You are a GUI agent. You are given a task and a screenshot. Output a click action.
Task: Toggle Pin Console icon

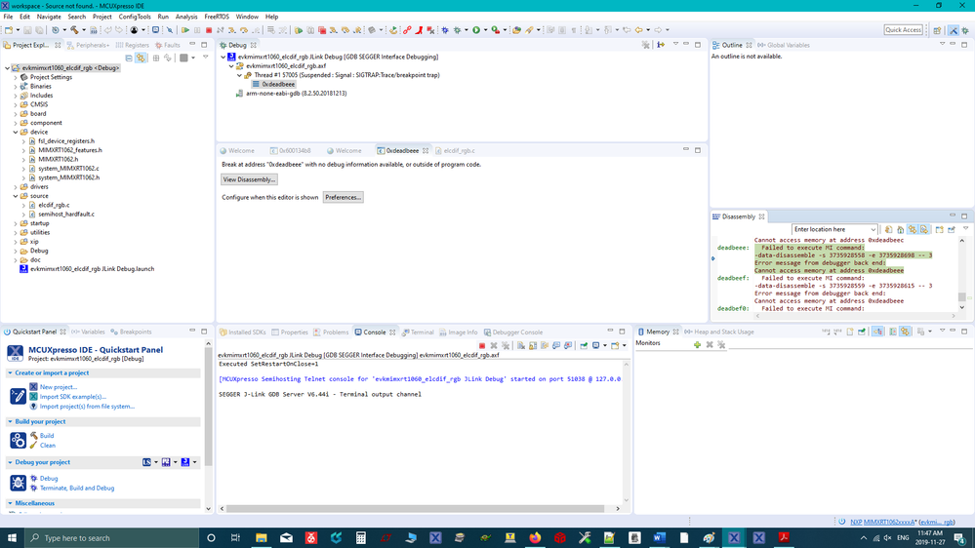pyautogui.click(x=584, y=345)
